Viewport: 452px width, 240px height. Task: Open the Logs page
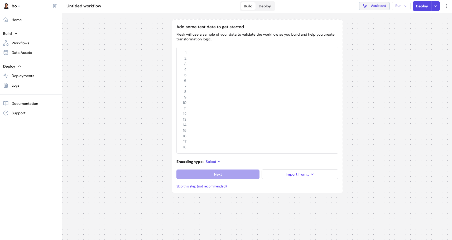(x=15, y=85)
